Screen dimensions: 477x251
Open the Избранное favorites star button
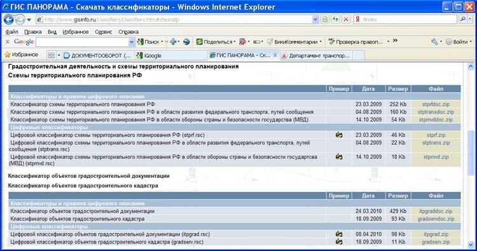[x=21, y=55]
